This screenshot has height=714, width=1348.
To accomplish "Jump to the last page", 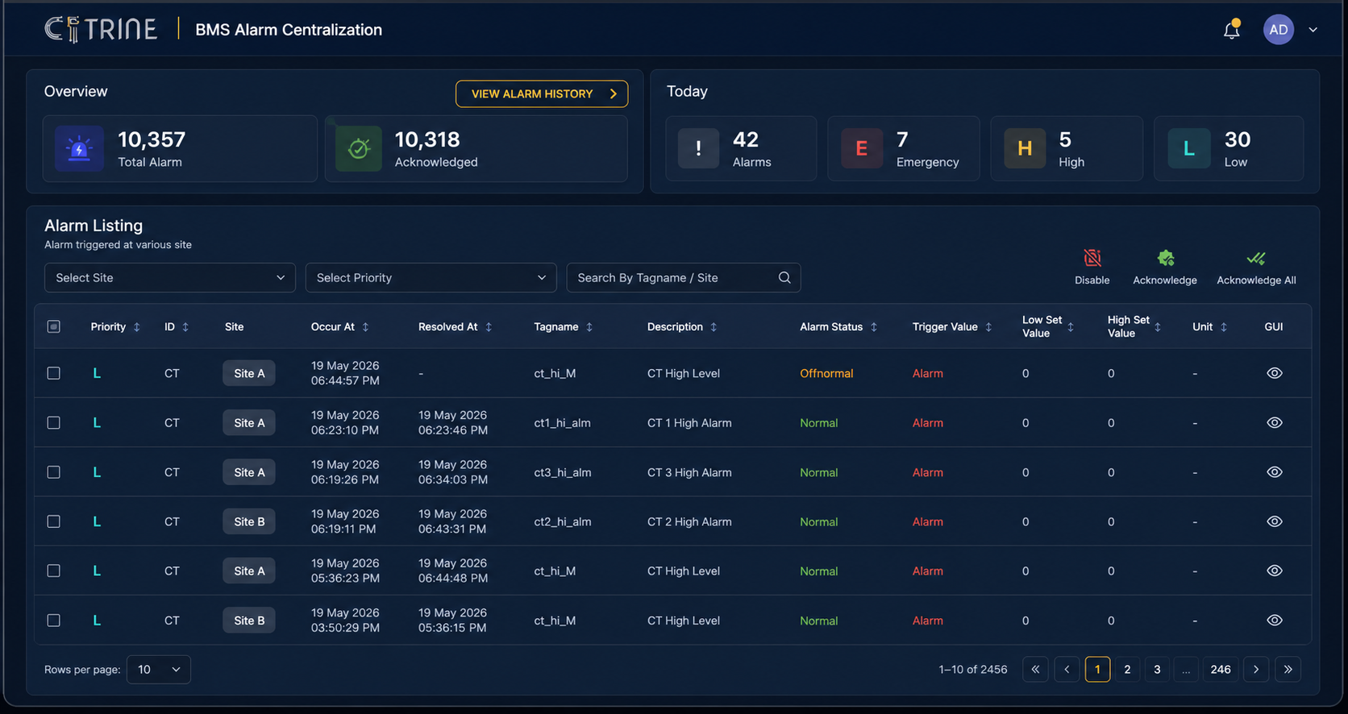I will pyautogui.click(x=1288, y=670).
